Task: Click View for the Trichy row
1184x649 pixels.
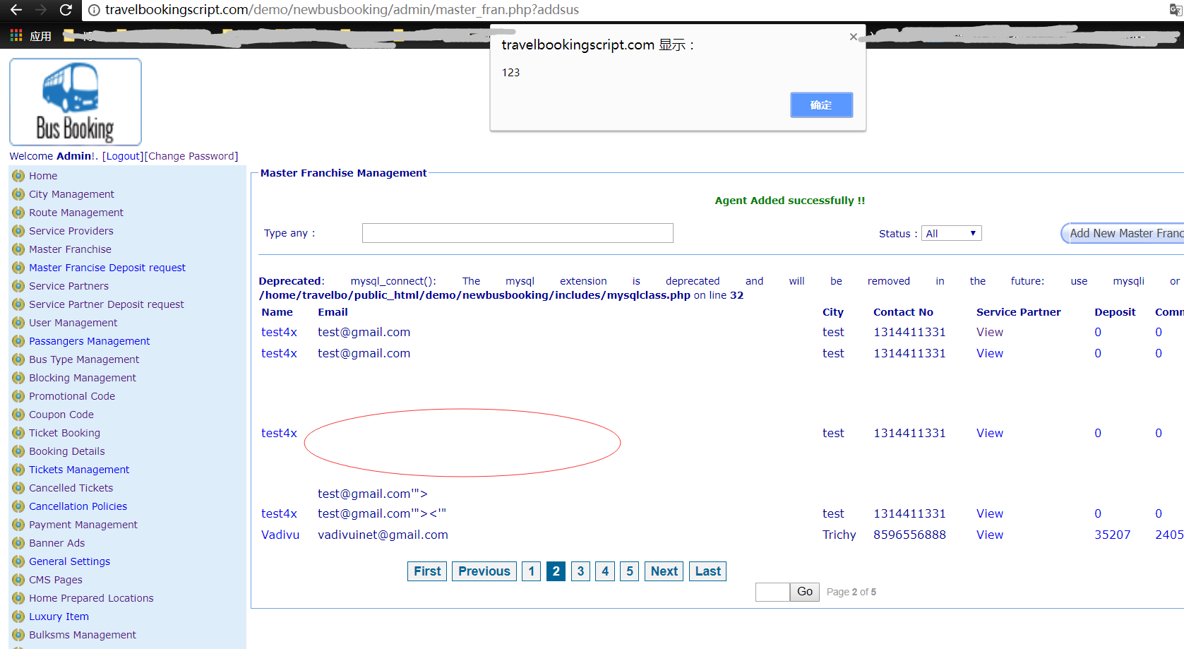Action: [x=990, y=535]
